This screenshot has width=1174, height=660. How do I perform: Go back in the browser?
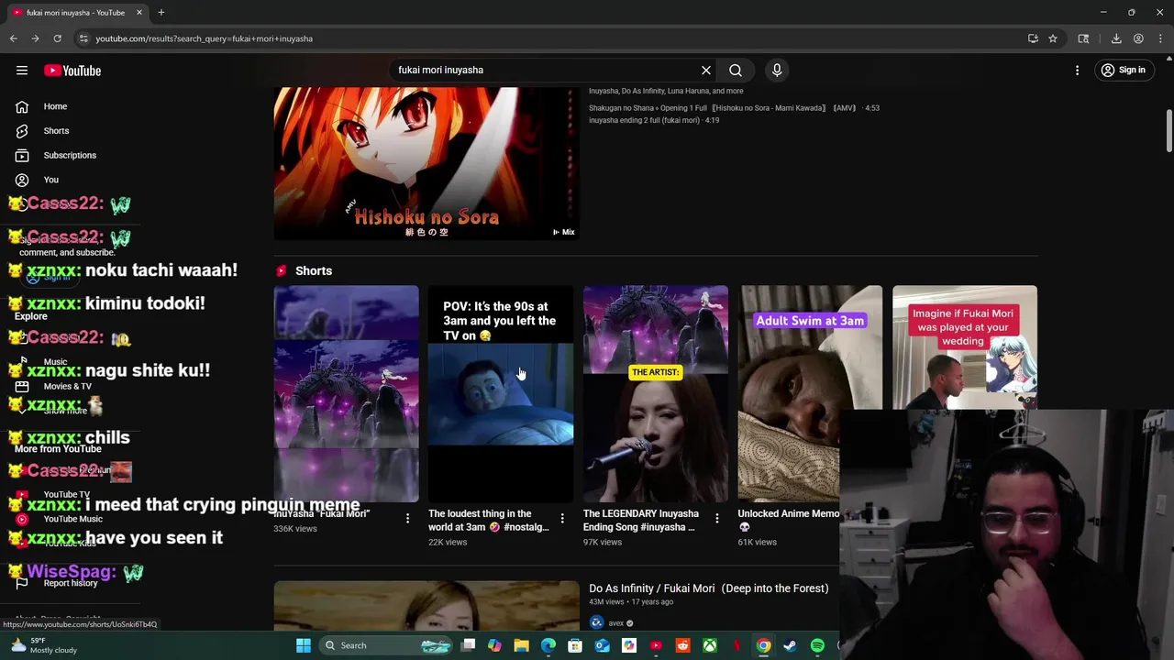[x=14, y=38]
